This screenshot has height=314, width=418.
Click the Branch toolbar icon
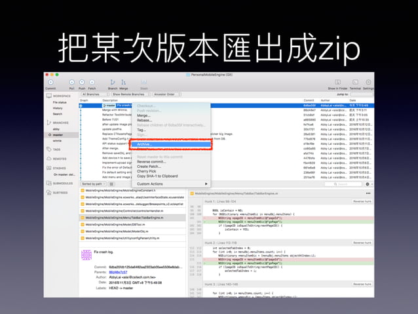coord(113,82)
